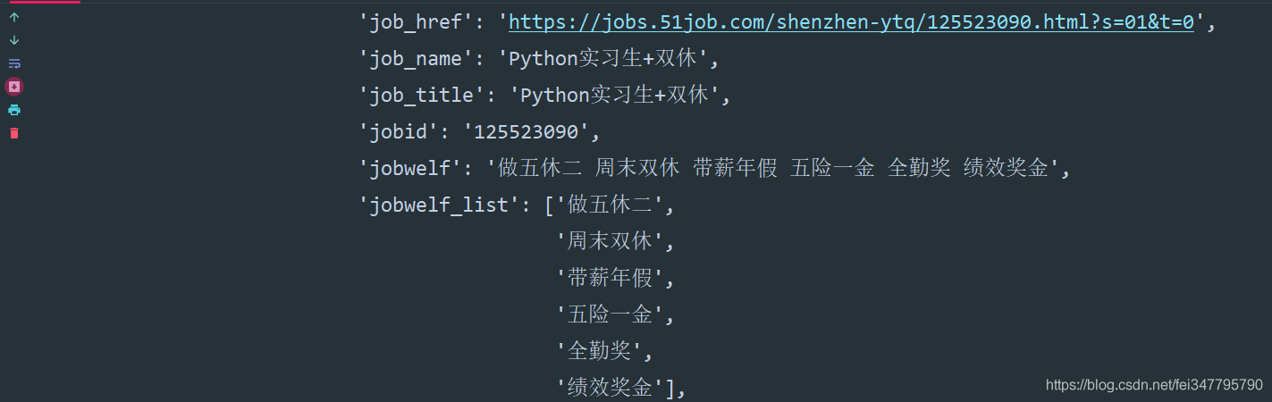This screenshot has height=402, width=1272.
Task: Click the down arrow console icon
Action: [14, 40]
